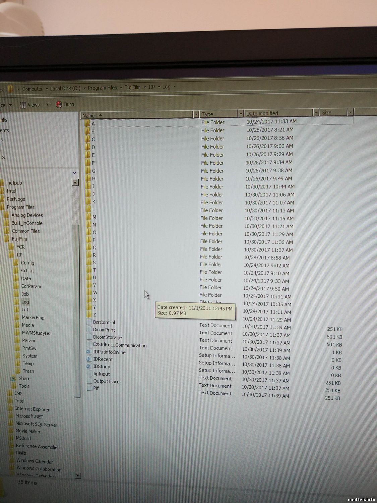Click the Burn disc icon in toolbar
Image resolution: width=377 pixels, height=503 pixels.
click(59, 105)
